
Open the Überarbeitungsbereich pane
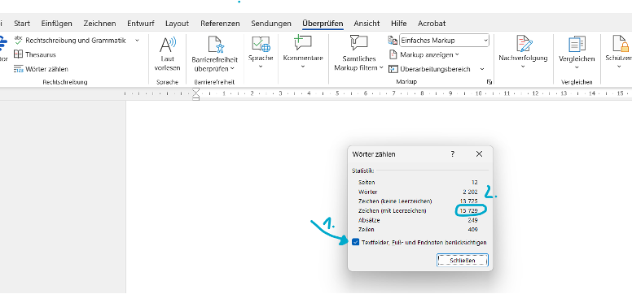point(429,69)
